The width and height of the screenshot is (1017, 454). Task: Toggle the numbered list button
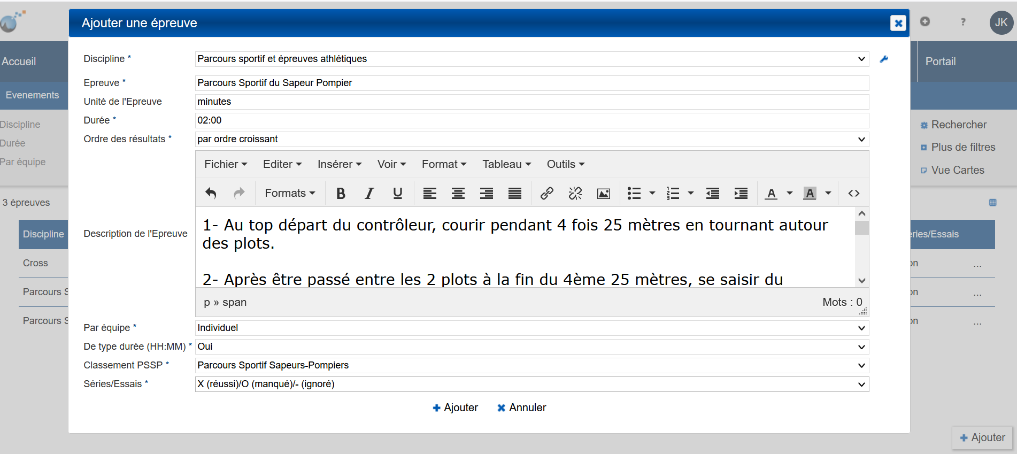pyautogui.click(x=673, y=193)
